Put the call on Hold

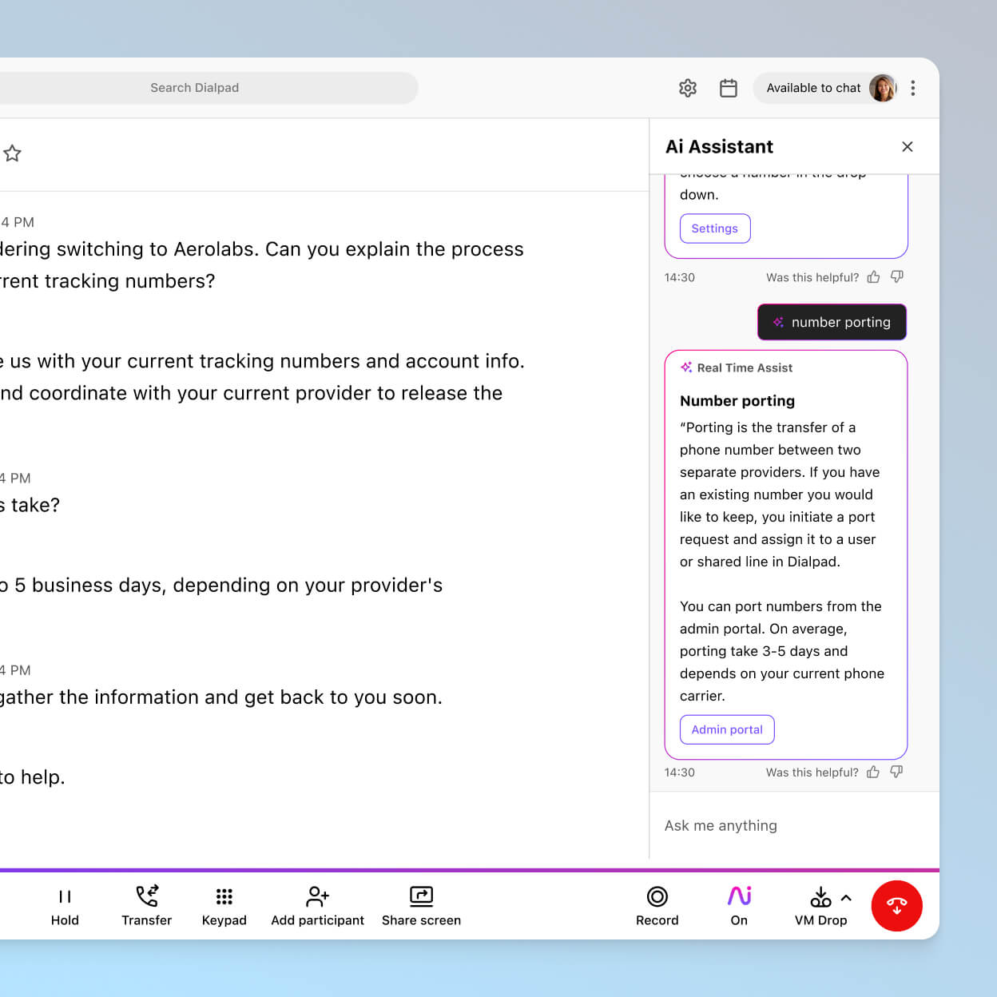tap(65, 907)
